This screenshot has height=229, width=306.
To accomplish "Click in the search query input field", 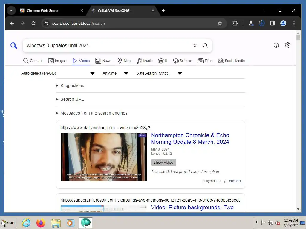I will 108,46.
